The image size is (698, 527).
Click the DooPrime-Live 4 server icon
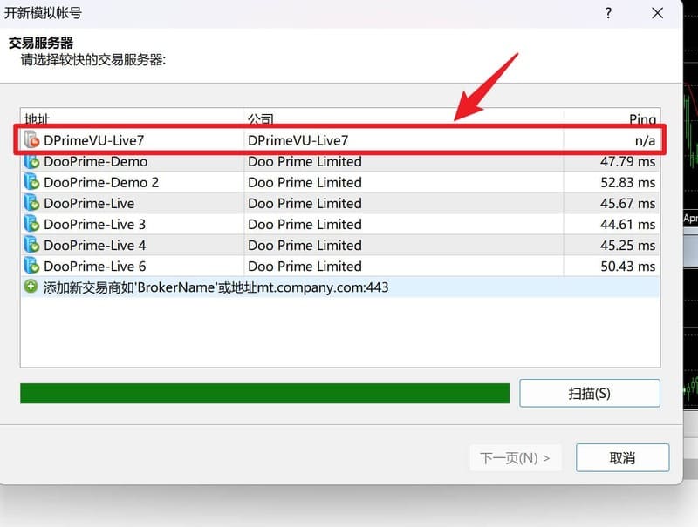tap(32, 245)
